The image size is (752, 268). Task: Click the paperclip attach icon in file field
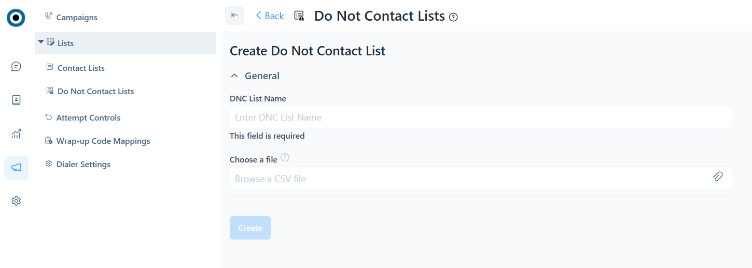pyautogui.click(x=718, y=176)
